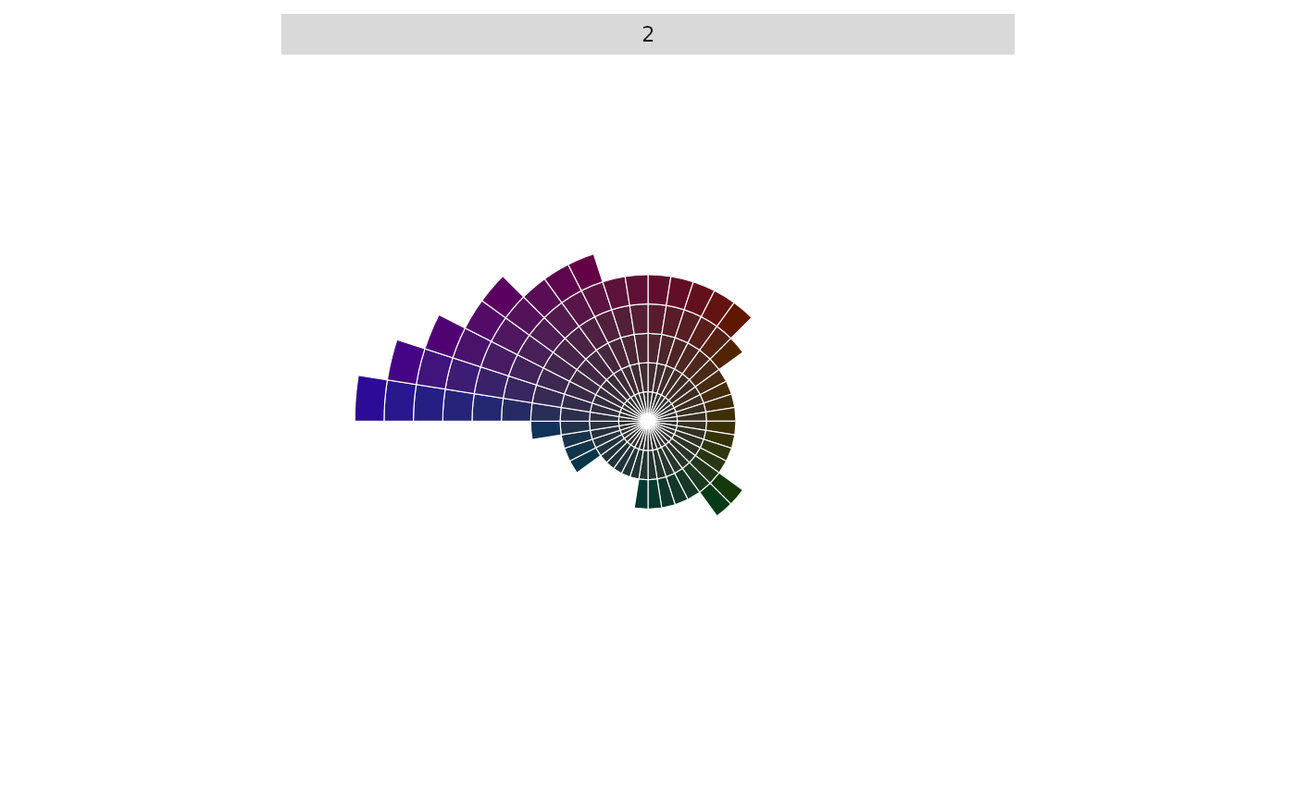The height and width of the screenshot is (801, 1296).
Task: Click the facet strip label "2"
Action: click(x=648, y=35)
